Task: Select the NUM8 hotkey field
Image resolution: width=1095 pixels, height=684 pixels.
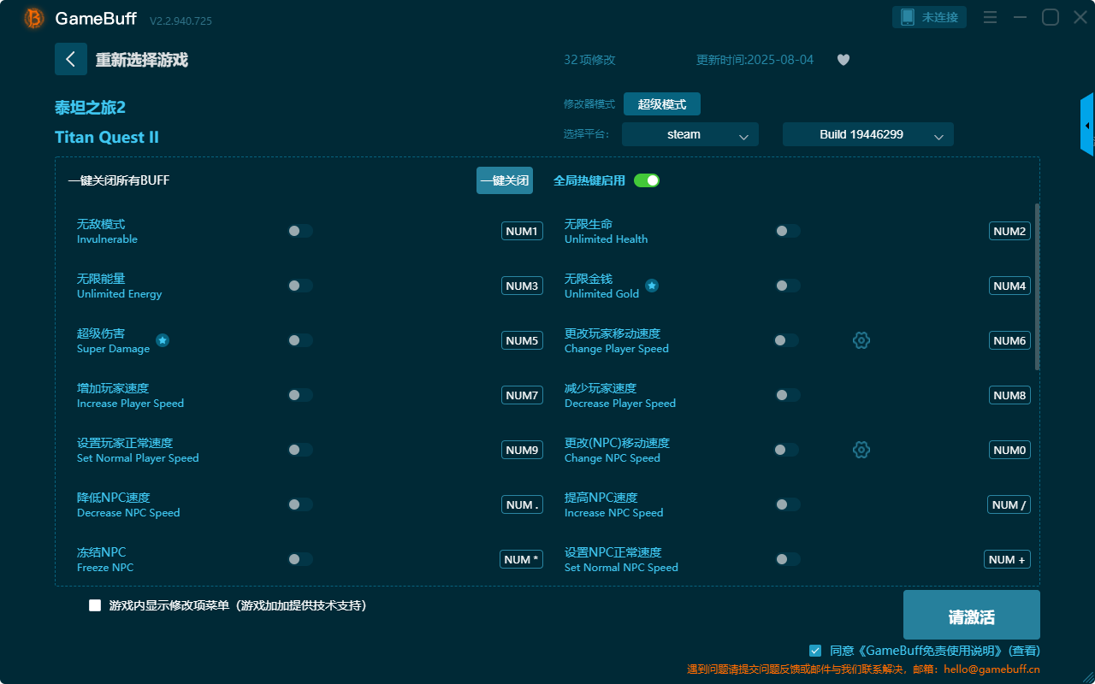Action: point(1009,395)
